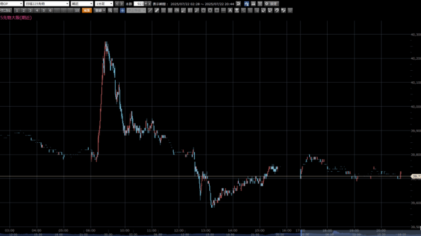The width and height of the screenshot is (421, 236).
Task: Select the pentagon shape drawing tool
Action: [203, 10]
